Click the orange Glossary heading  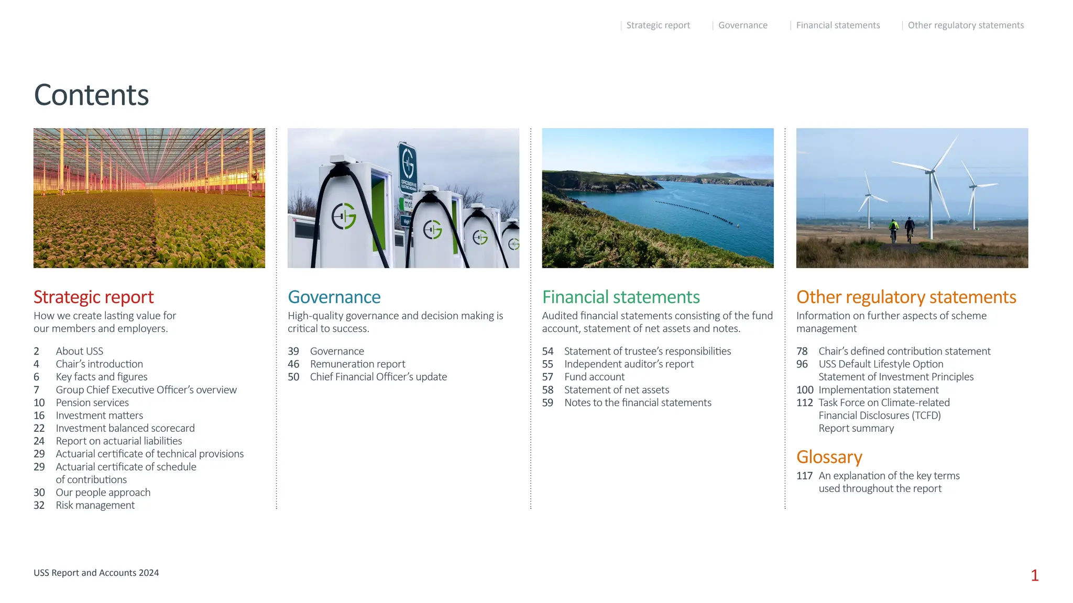[829, 457]
